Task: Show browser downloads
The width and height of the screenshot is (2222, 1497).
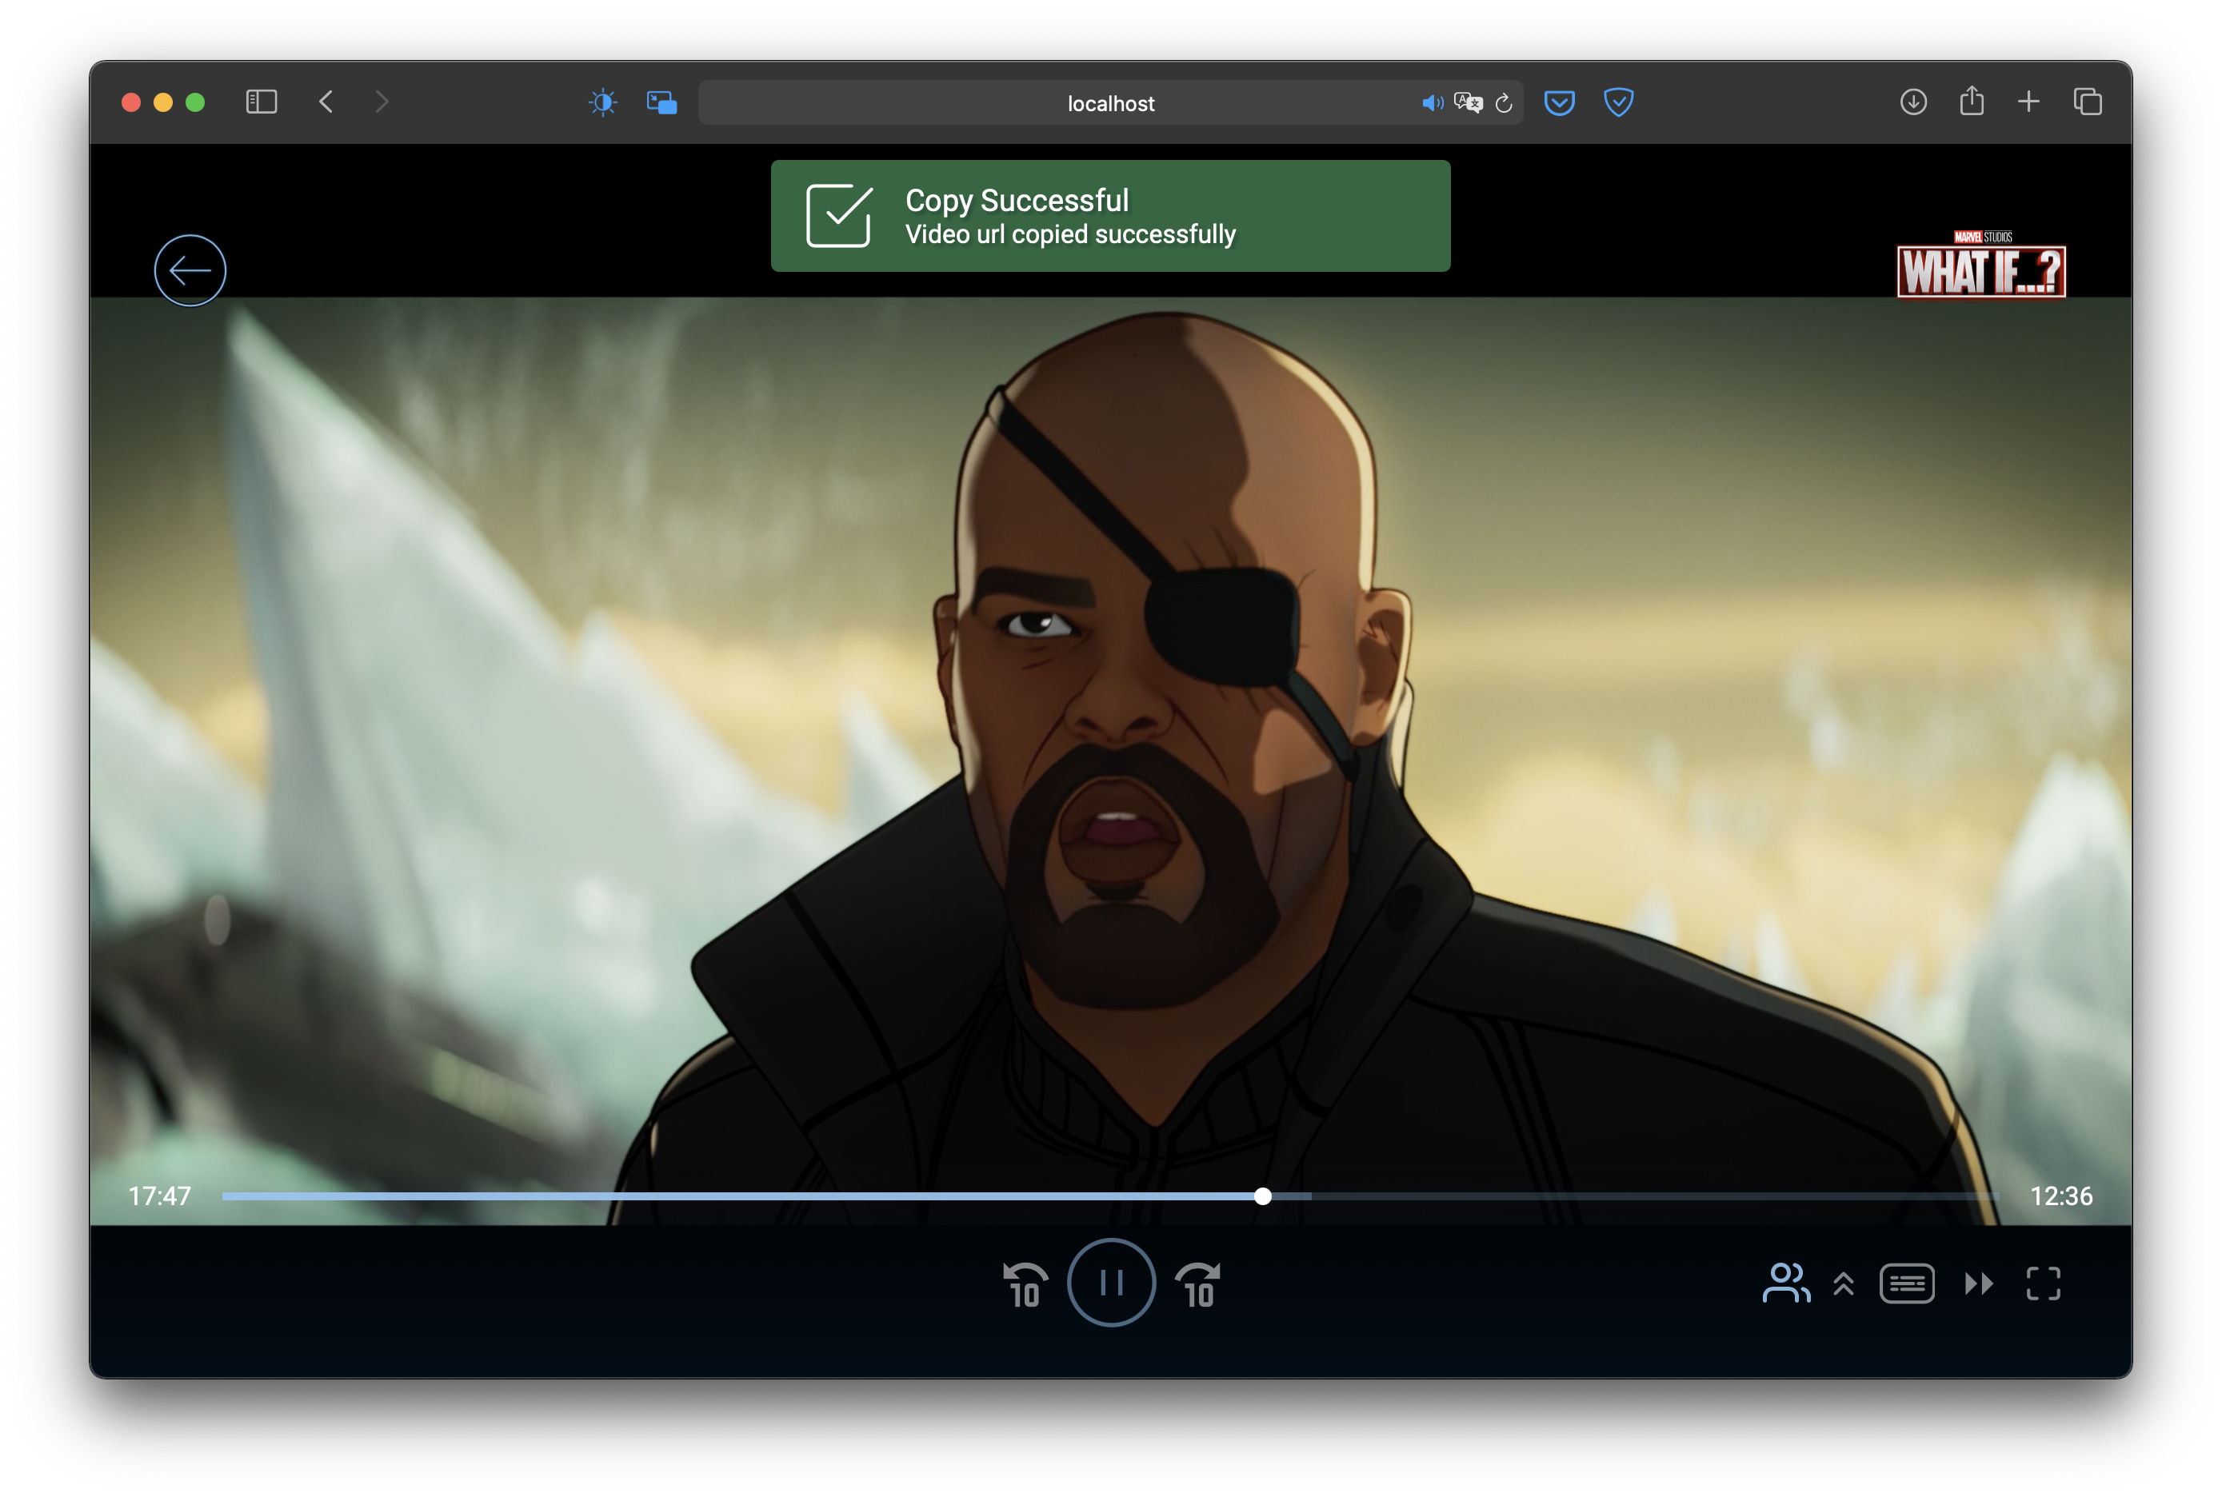Action: (x=1912, y=102)
